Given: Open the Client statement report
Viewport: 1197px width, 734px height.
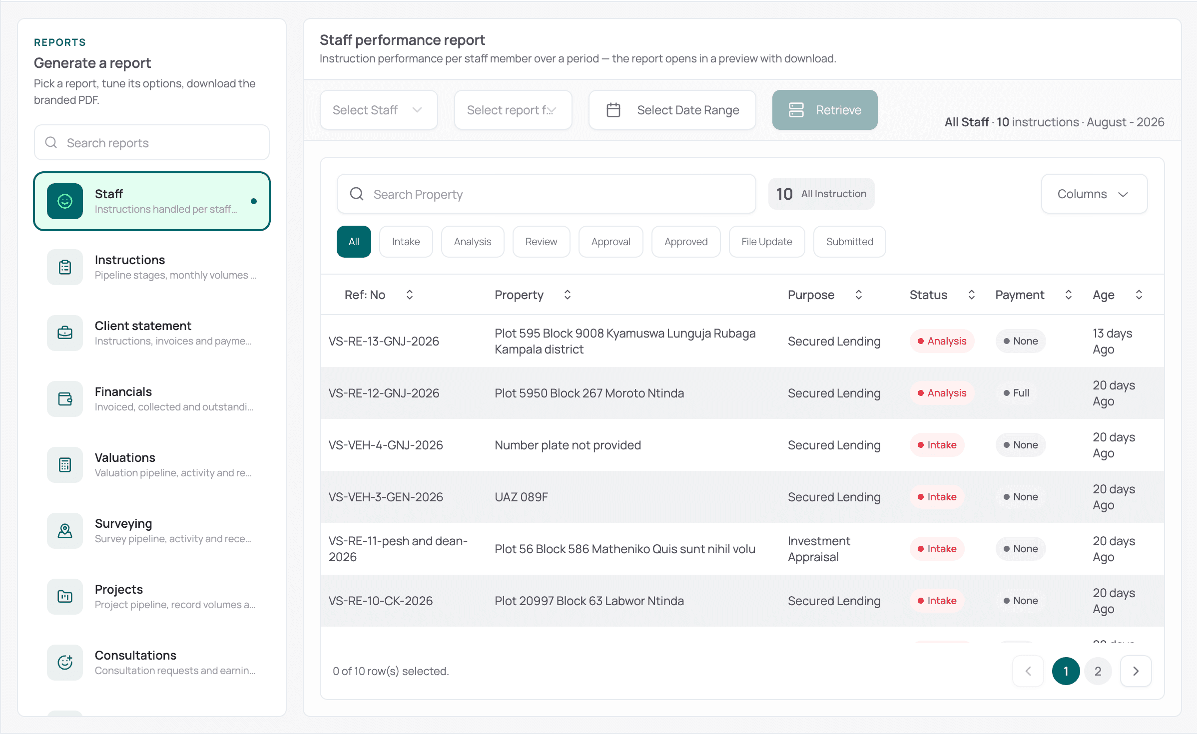Looking at the screenshot, I should pyautogui.click(x=152, y=333).
